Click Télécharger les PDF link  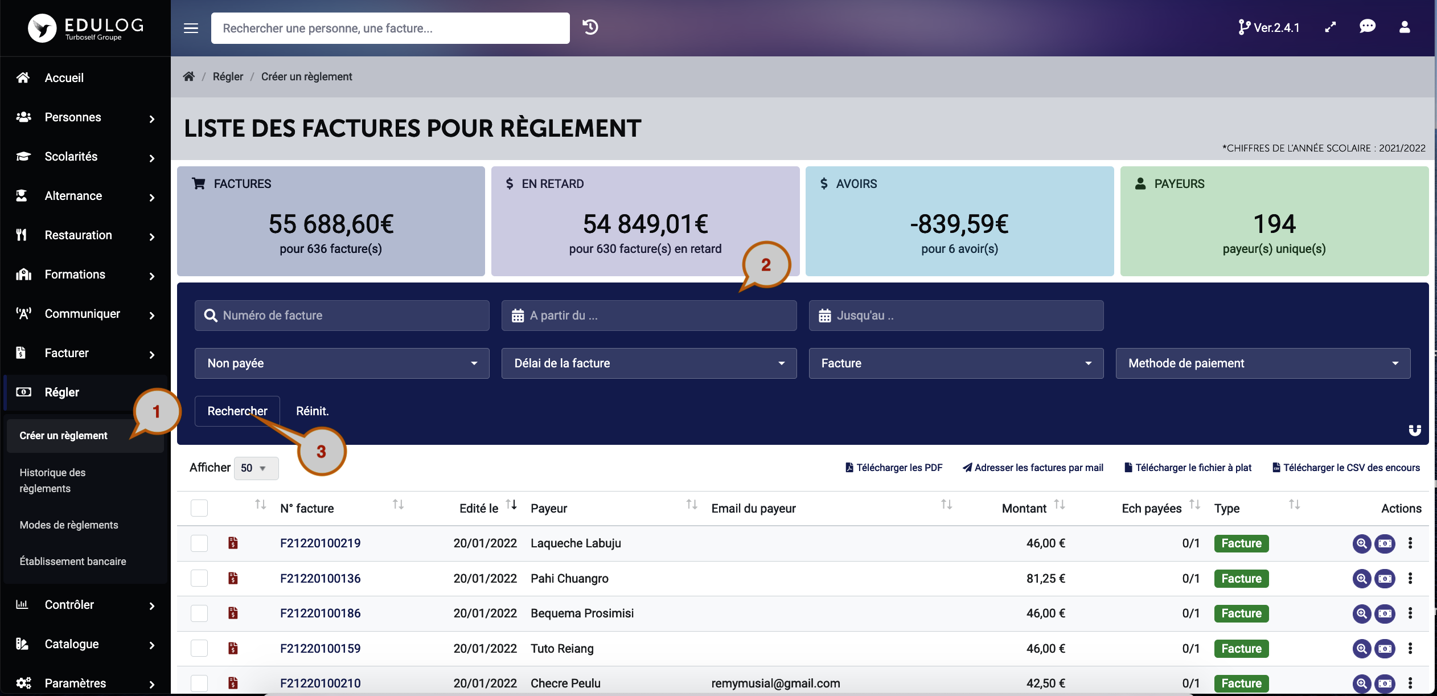point(894,468)
